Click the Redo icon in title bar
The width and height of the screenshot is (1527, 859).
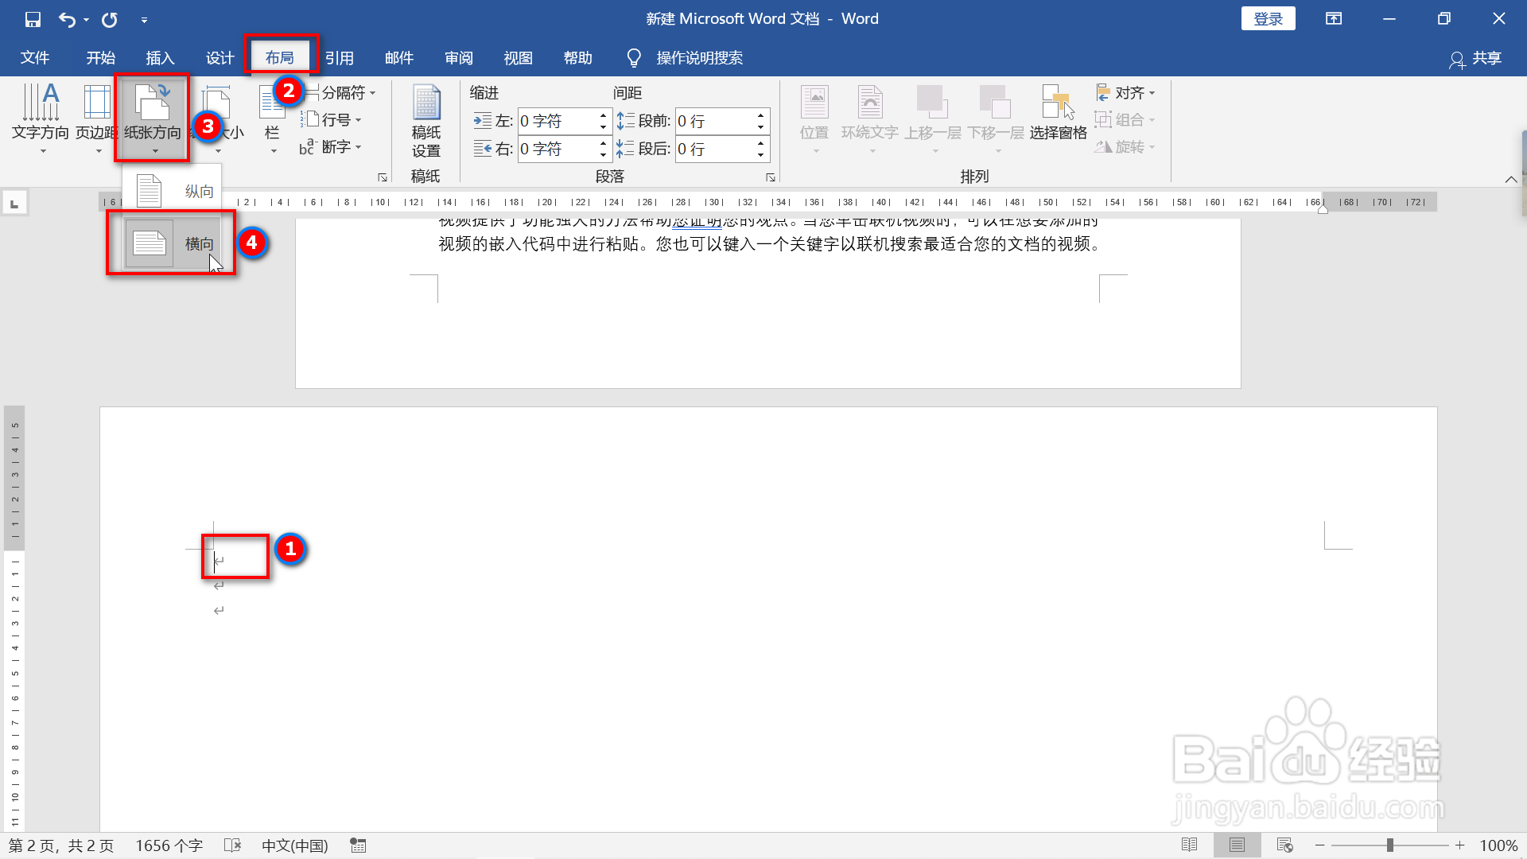pos(110,19)
